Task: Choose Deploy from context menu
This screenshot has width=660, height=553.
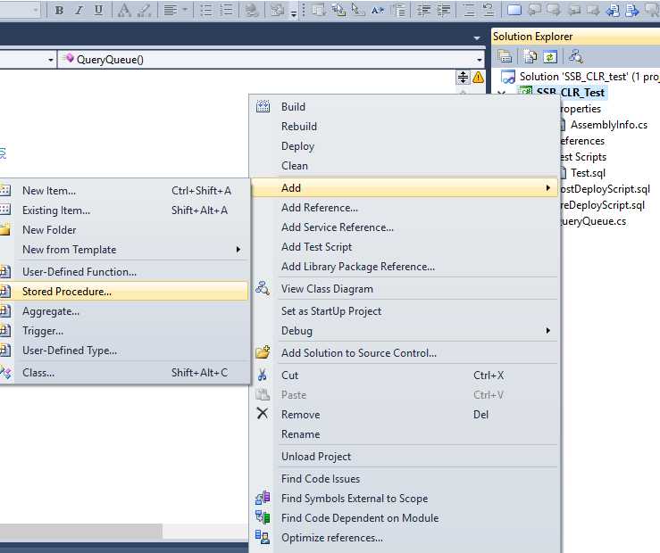Action: tap(405, 145)
